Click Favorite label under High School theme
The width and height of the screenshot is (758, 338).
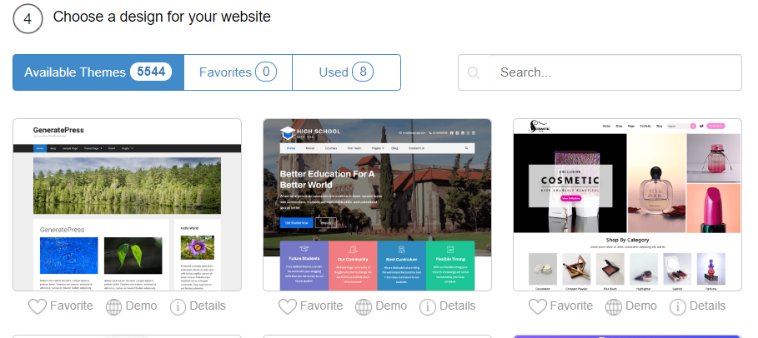pyautogui.click(x=322, y=306)
